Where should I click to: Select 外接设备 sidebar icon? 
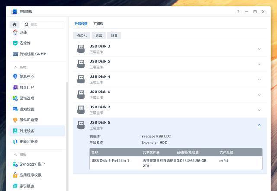[x=15, y=131]
